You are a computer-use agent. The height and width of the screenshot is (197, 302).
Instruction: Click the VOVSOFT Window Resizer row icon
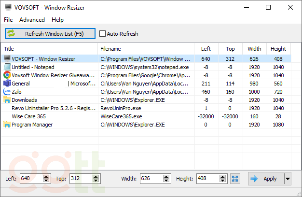[7, 58]
